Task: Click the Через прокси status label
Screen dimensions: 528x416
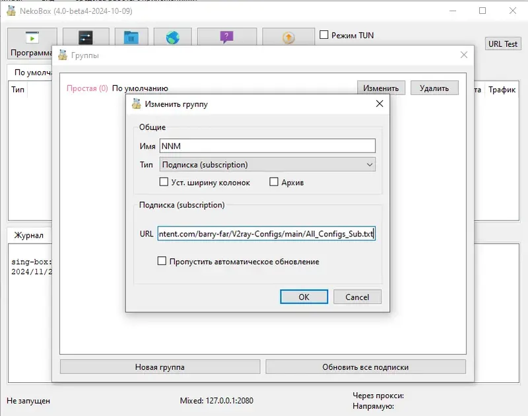Action: click(x=378, y=396)
